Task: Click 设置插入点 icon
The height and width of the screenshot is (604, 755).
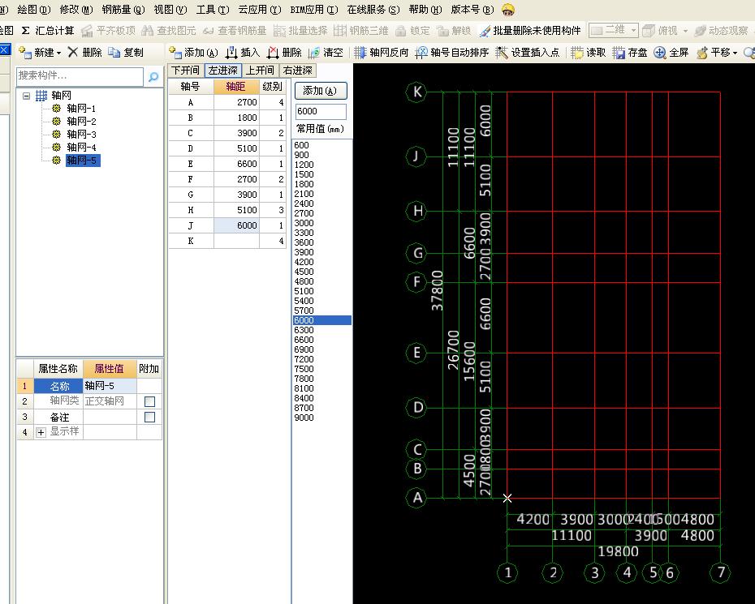Action: point(502,52)
